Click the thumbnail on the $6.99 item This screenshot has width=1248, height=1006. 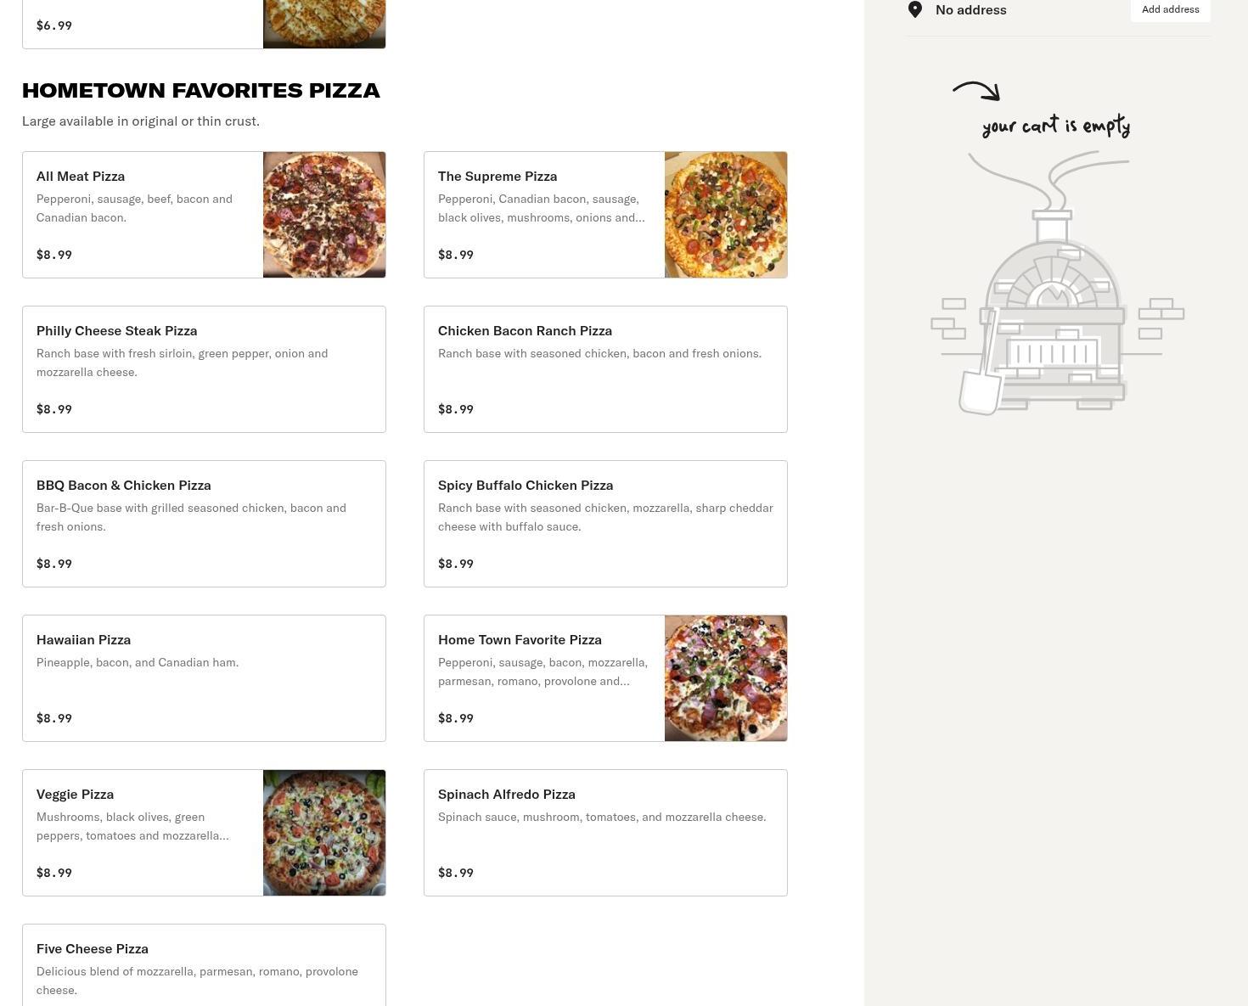[x=324, y=24]
